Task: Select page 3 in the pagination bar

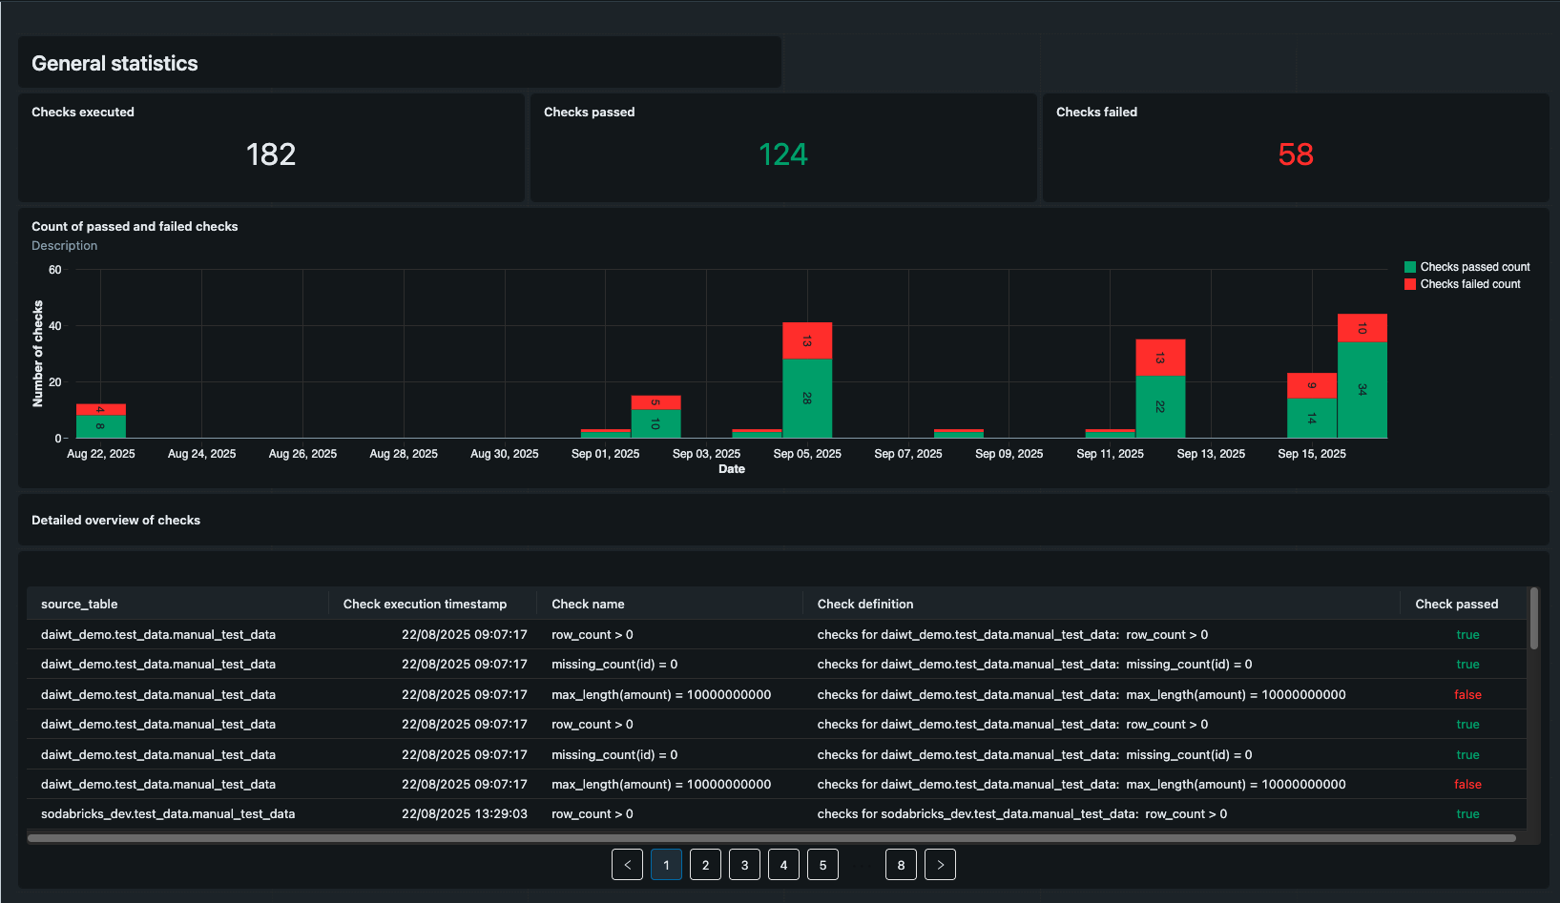Action: click(x=744, y=864)
